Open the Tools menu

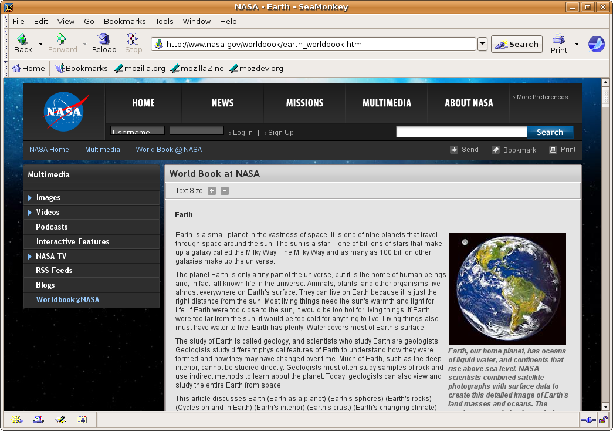click(x=164, y=22)
